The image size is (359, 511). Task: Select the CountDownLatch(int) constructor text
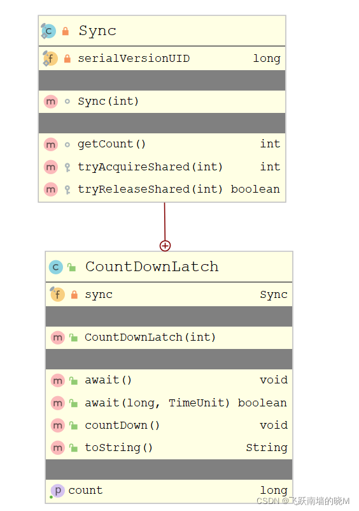point(151,337)
